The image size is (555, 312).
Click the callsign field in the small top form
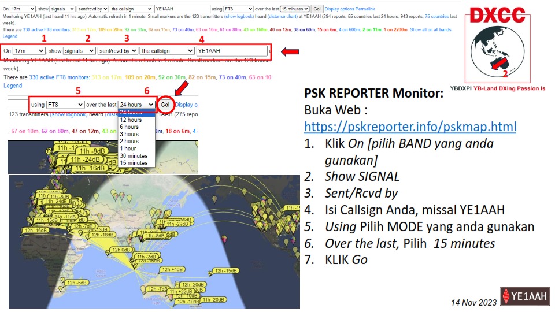tap(182, 9)
